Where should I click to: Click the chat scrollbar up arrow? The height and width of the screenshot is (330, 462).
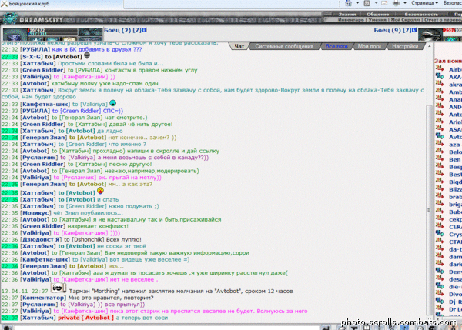coord(430,46)
